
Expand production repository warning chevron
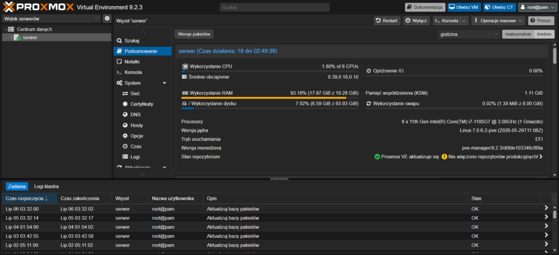541,156
